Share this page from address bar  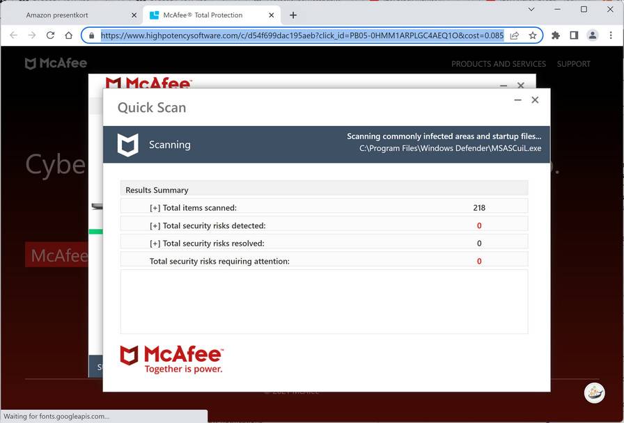(514, 35)
